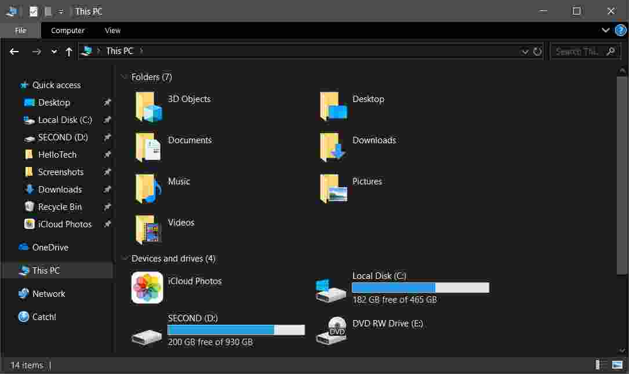Click the '200 GB free of 930 GB' text

[210, 342]
